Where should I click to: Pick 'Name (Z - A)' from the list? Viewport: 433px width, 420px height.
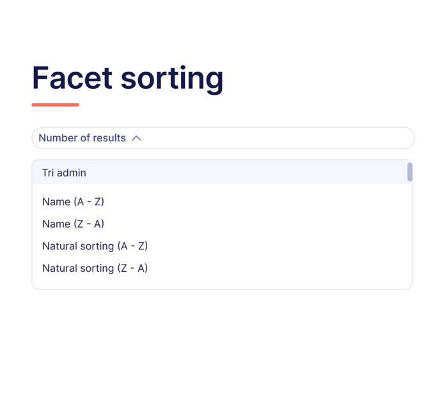tap(73, 224)
